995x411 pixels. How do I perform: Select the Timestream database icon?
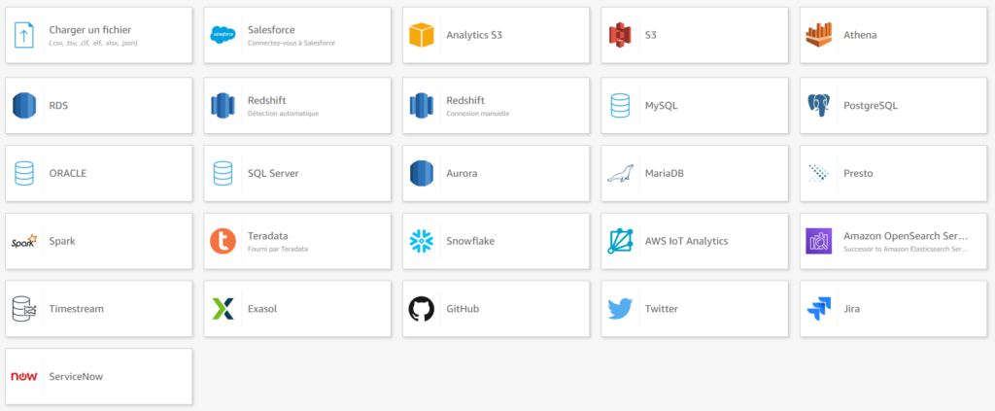tap(24, 309)
